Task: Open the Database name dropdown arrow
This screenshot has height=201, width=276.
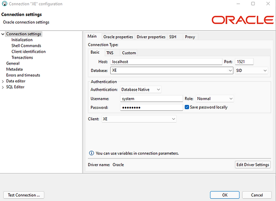Action: coord(230,71)
